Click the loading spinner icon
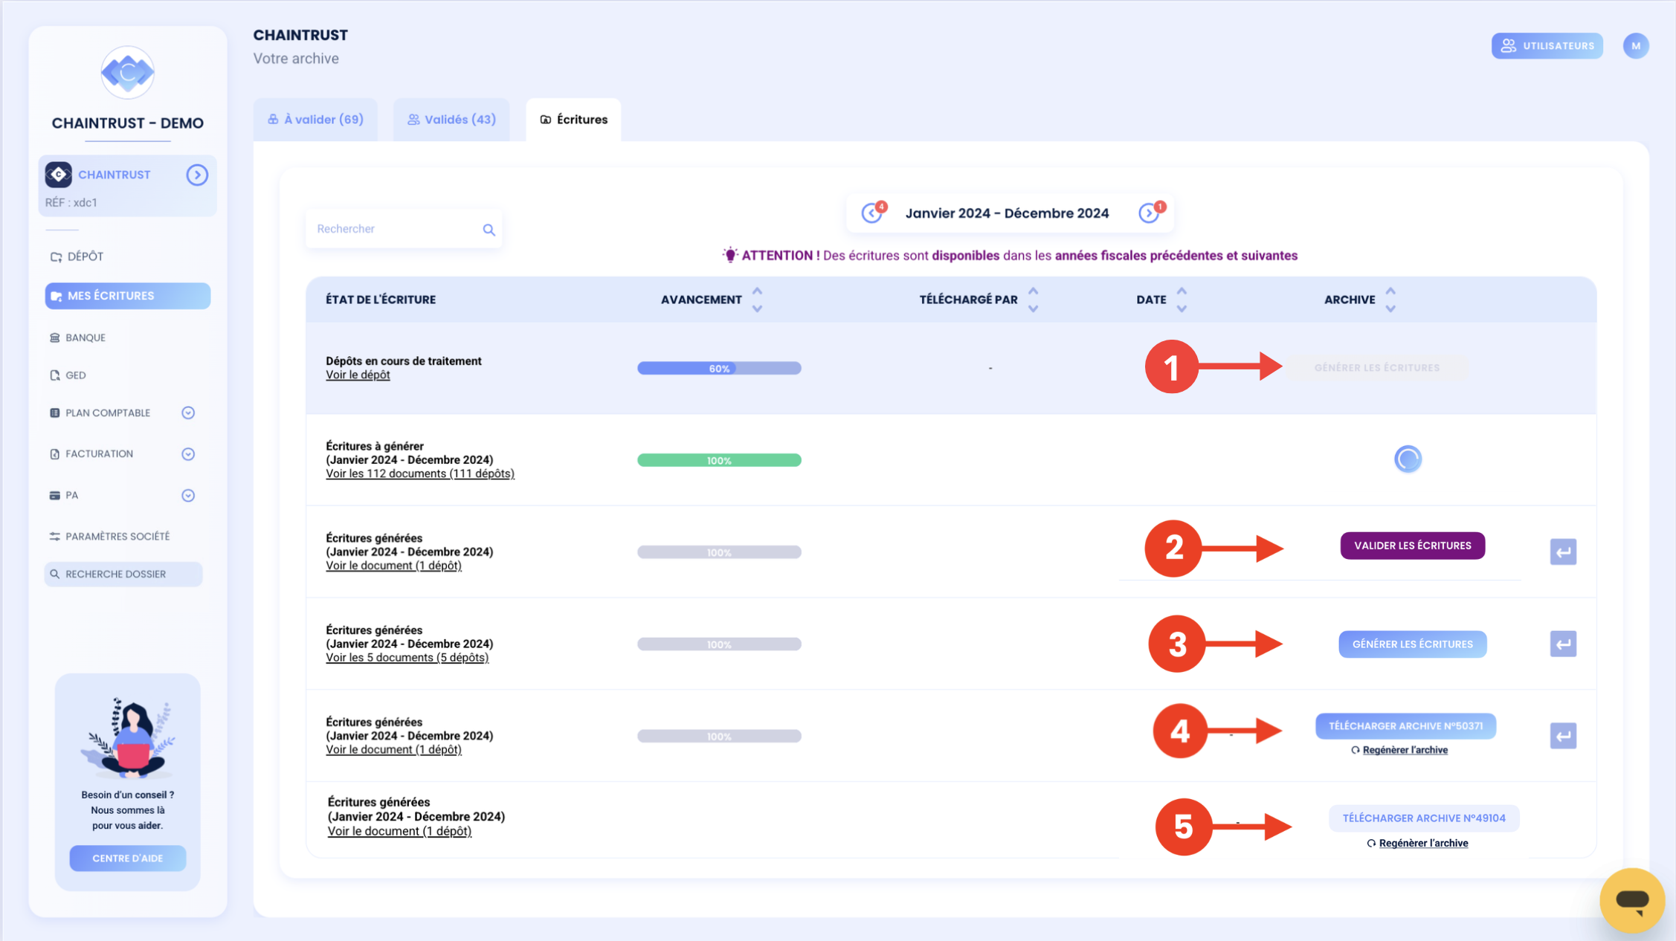Image resolution: width=1676 pixels, height=941 pixels. [1408, 459]
